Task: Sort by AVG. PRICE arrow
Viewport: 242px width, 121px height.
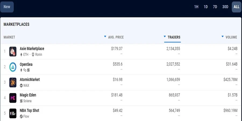Action: 105,37
